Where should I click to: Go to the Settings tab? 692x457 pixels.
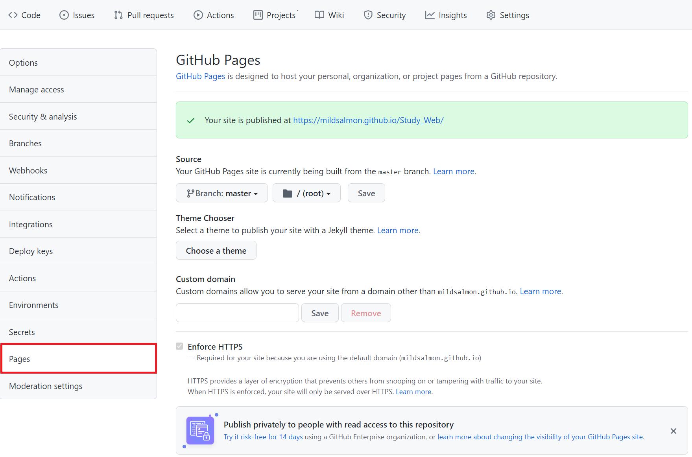click(507, 15)
